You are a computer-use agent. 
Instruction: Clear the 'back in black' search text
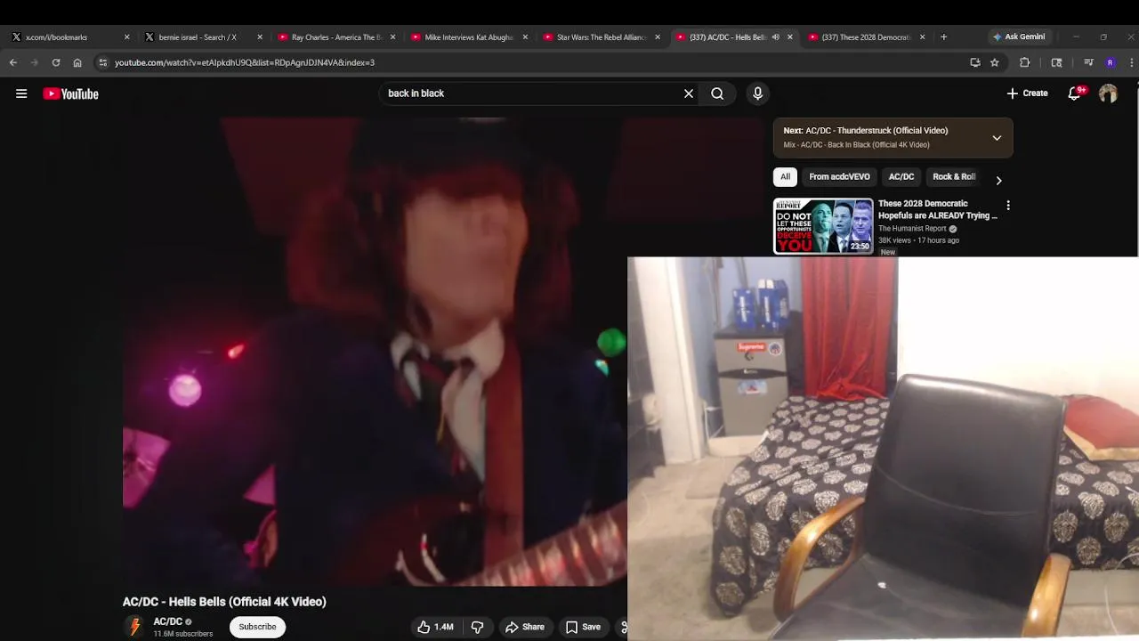pyautogui.click(x=688, y=93)
